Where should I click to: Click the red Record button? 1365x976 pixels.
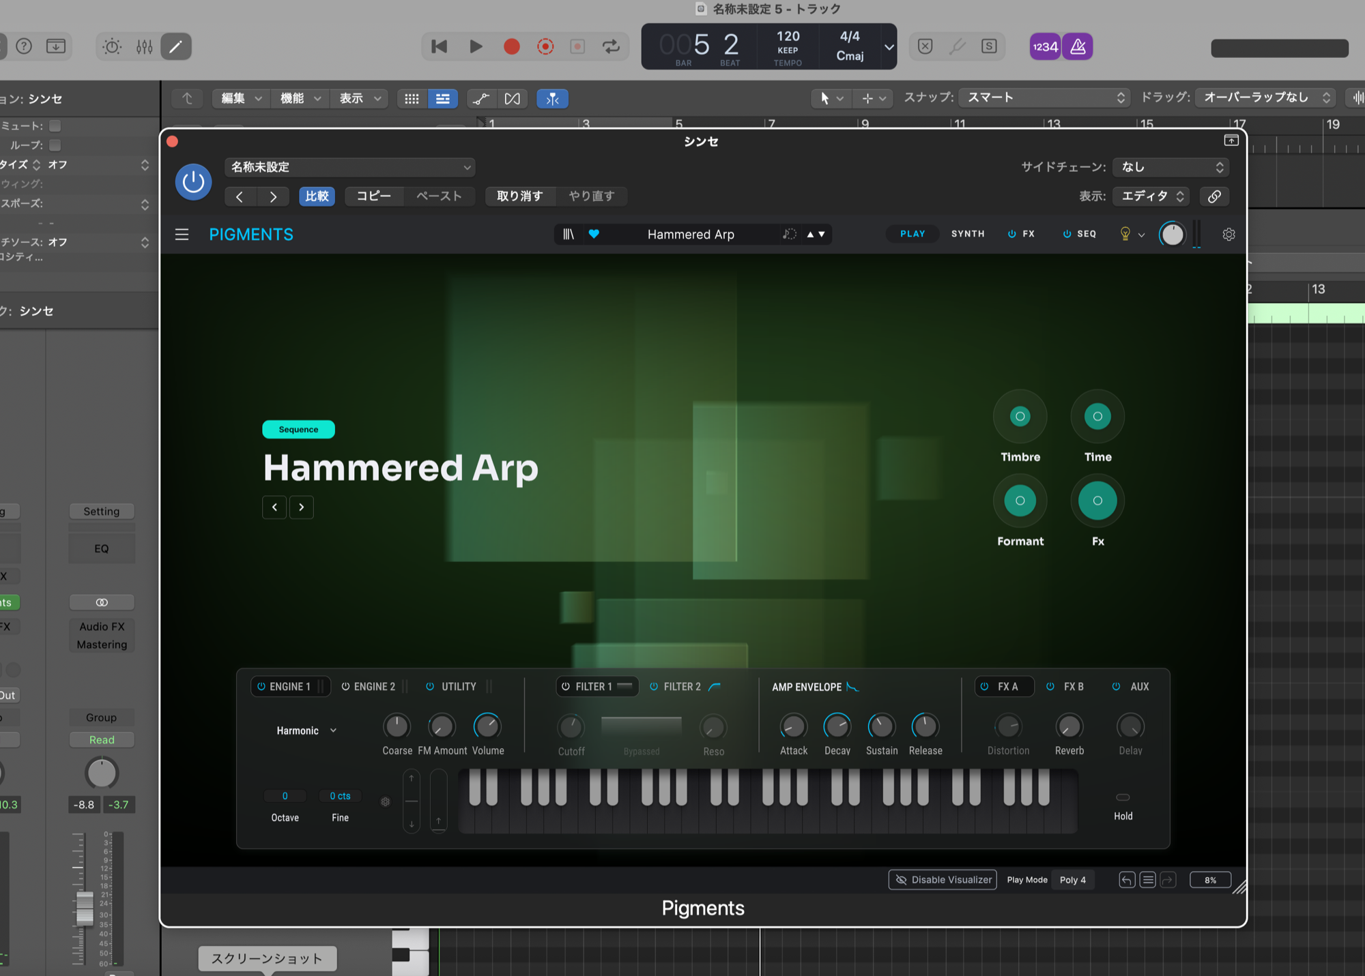(511, 46)
